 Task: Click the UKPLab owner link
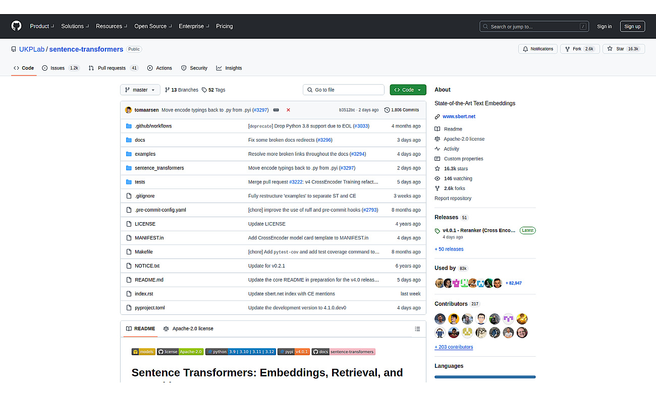click(x=32, y=49)
